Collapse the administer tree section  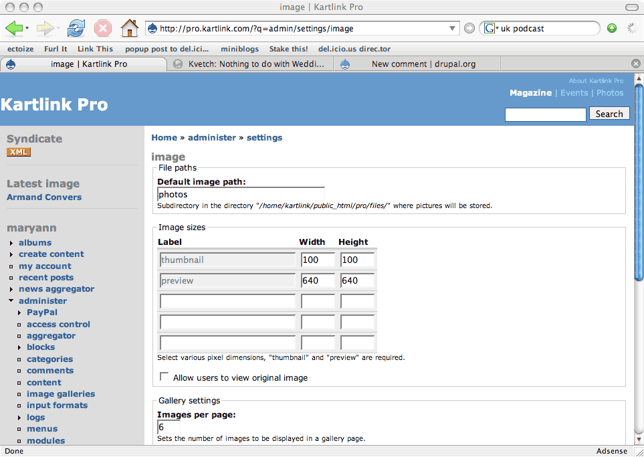pyautogui.click(x=10, y=300)
